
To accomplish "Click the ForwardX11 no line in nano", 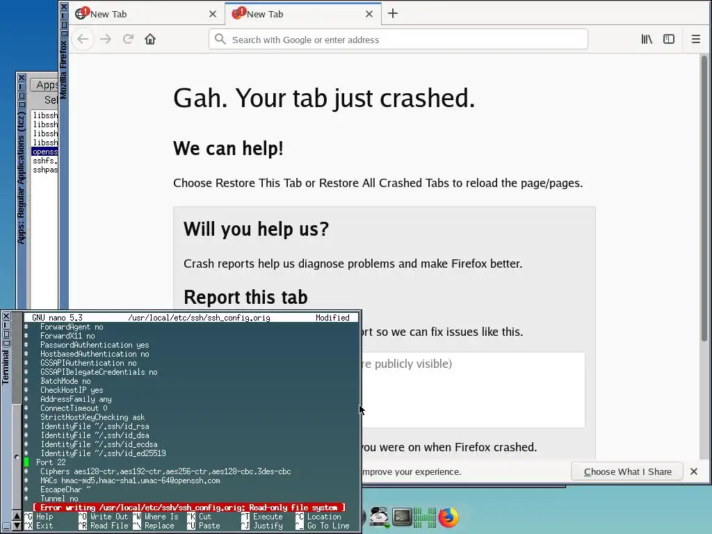I will [x=67, y=336].
